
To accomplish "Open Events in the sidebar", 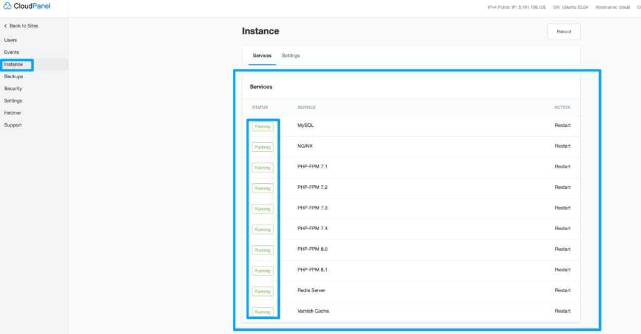I will tap(11, 53).
